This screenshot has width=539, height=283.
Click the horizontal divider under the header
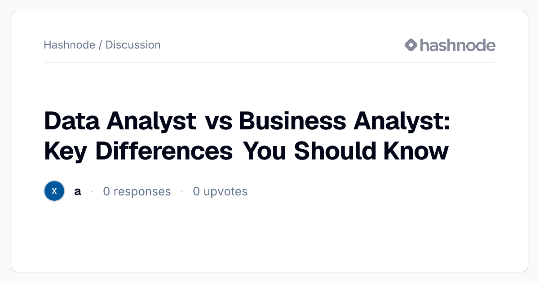[x=269, y=62]
